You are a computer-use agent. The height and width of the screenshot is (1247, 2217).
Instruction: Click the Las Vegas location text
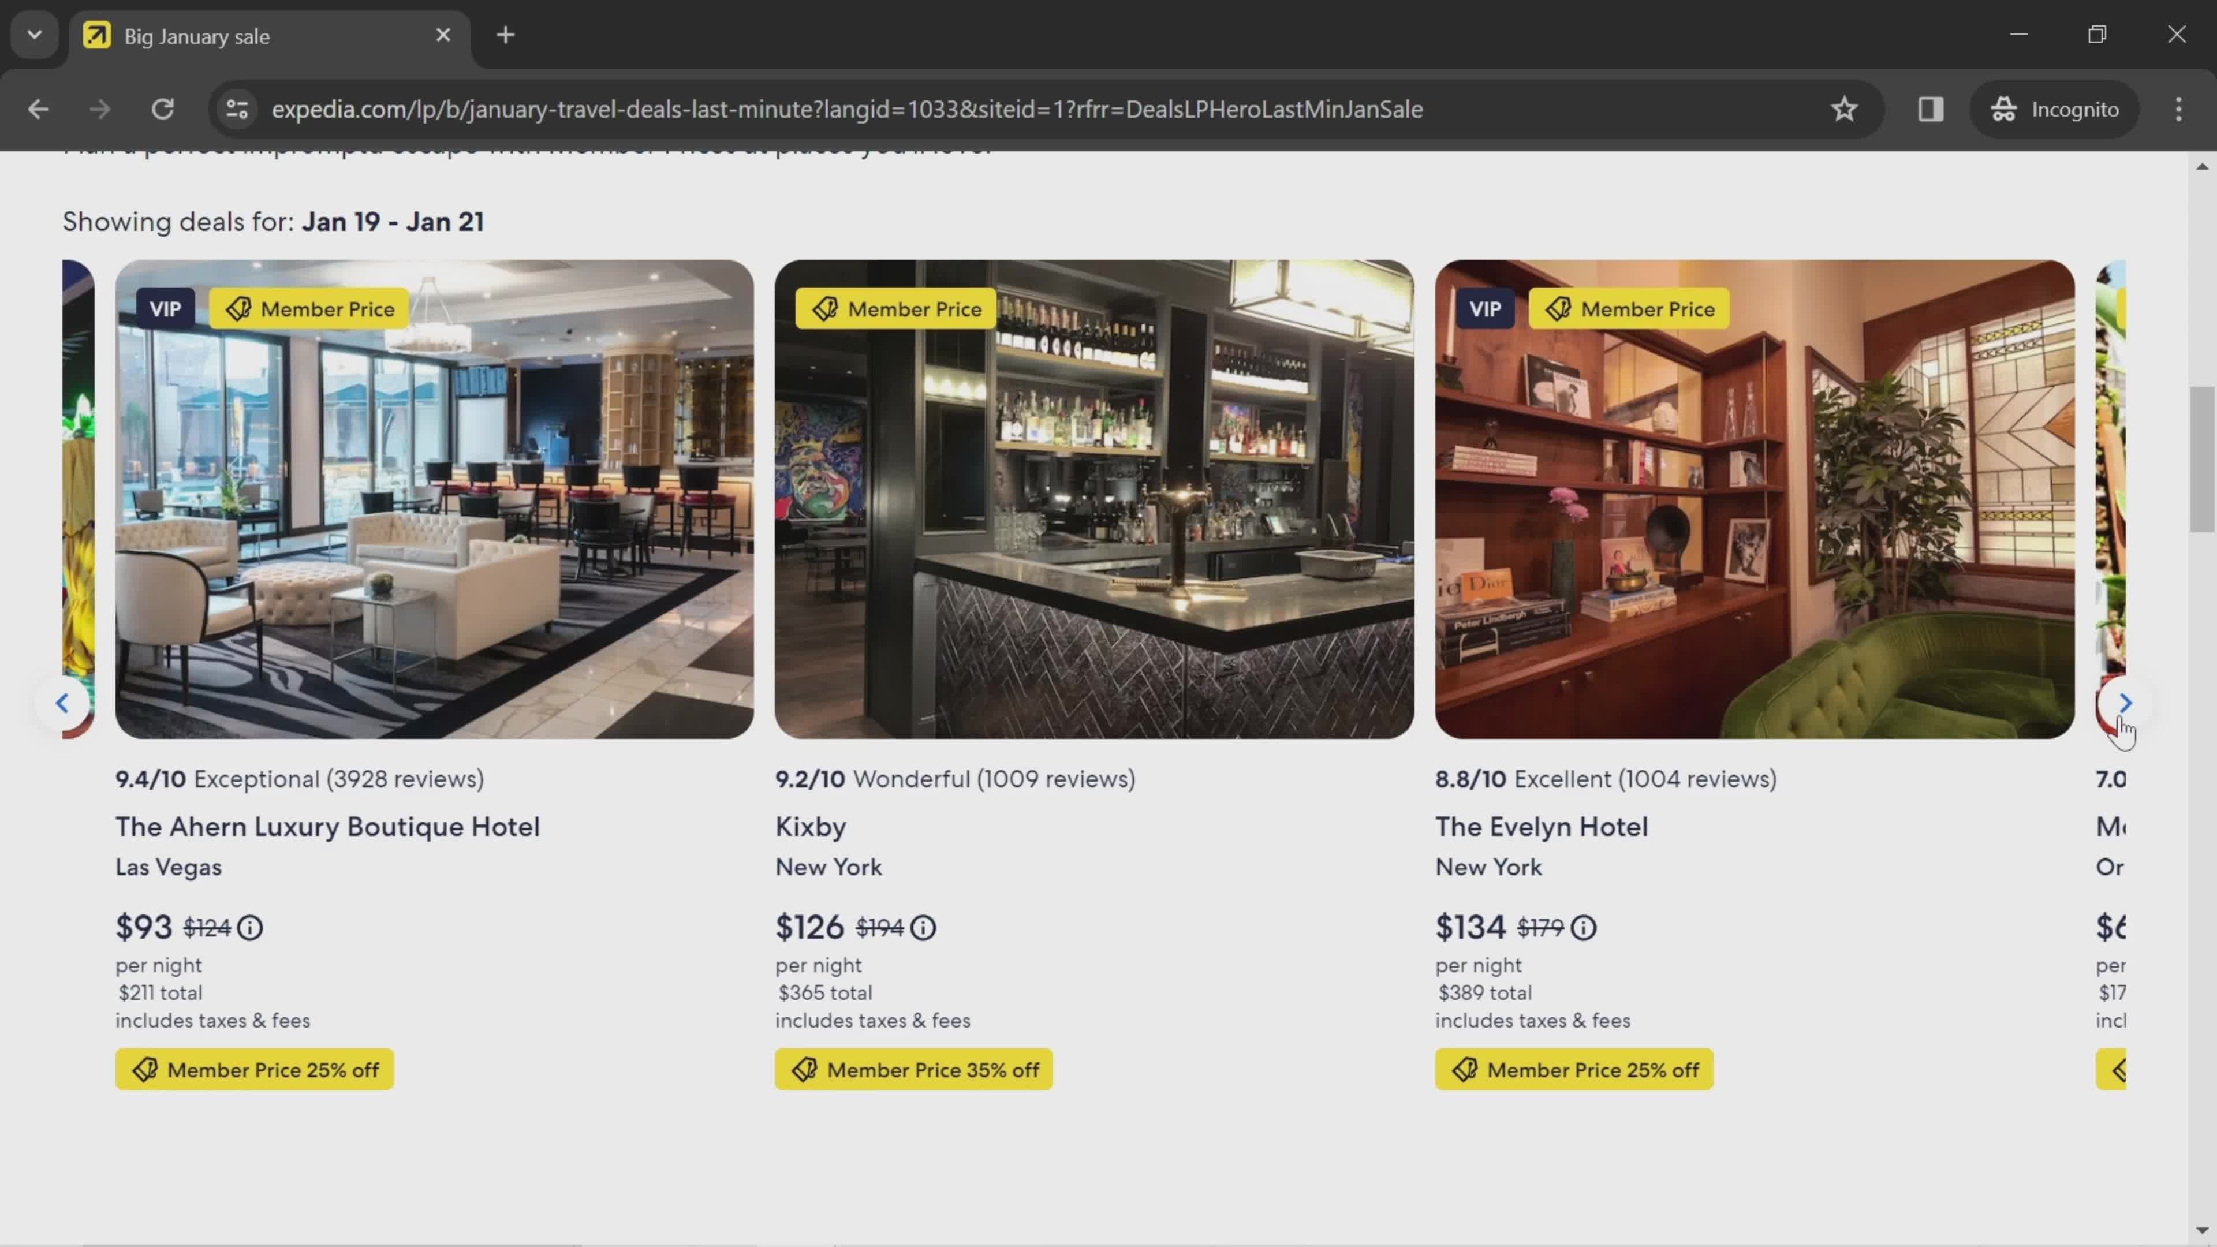169,867
